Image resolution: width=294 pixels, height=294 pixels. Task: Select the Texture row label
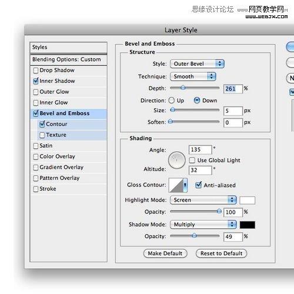[x=56, y=135]
